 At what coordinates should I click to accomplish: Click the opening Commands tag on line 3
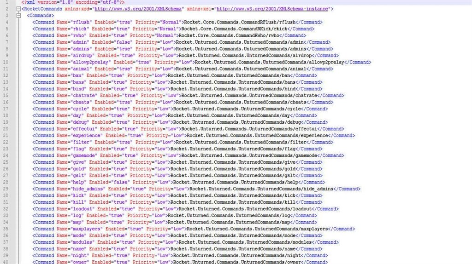coord(41,16)
